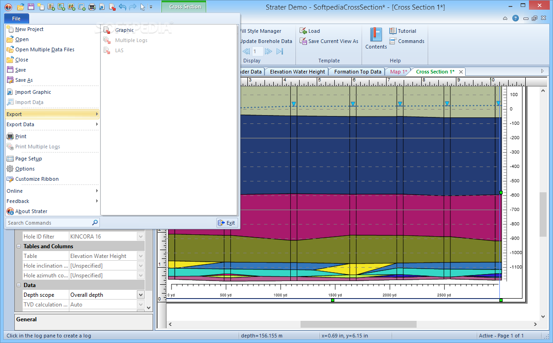
Task: Open quick access toolbar customize dropdown
Action: (x=151, y=6)
